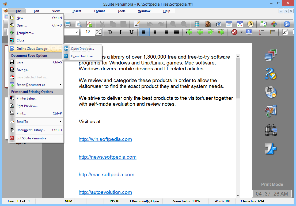Toggle italic formatting
296x206 pixels.
[x=121, y=32]
